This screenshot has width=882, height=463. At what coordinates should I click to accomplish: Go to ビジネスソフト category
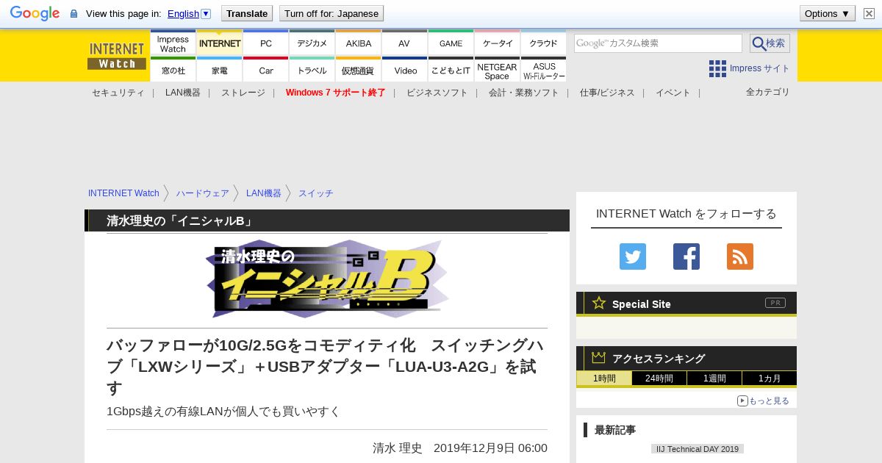pos(437,93)
